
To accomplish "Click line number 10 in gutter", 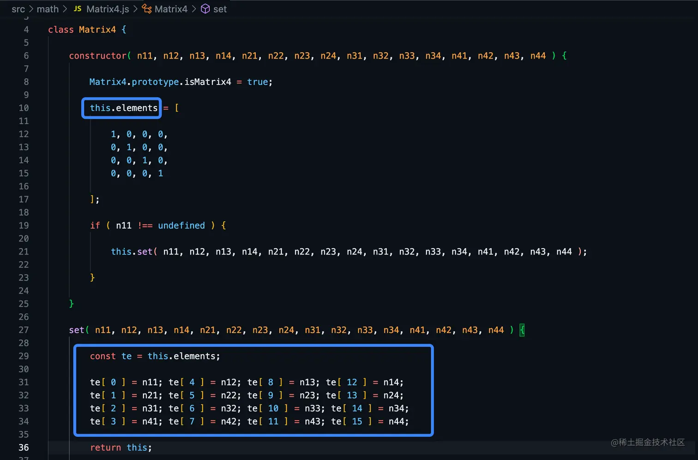I will pos(24,108).
